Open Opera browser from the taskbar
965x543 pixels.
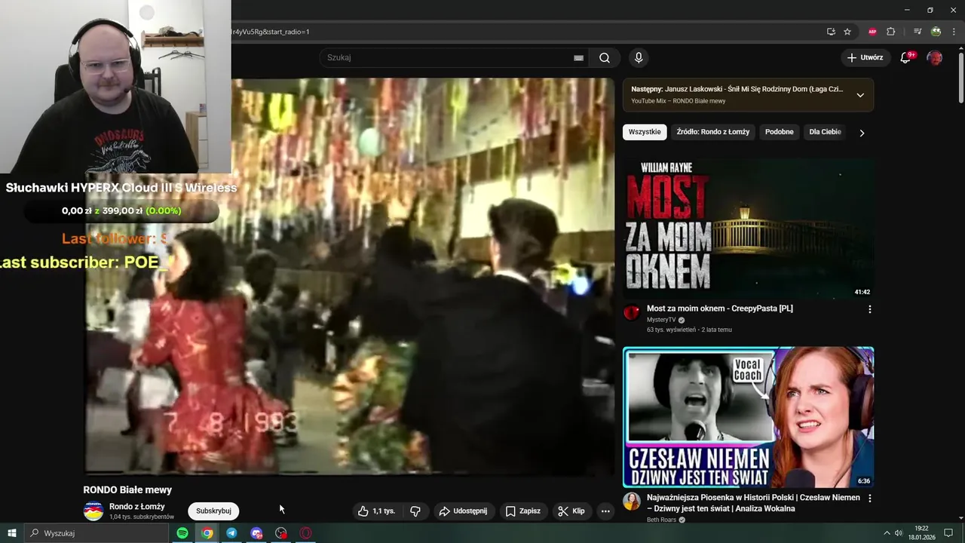coord(305,533)
